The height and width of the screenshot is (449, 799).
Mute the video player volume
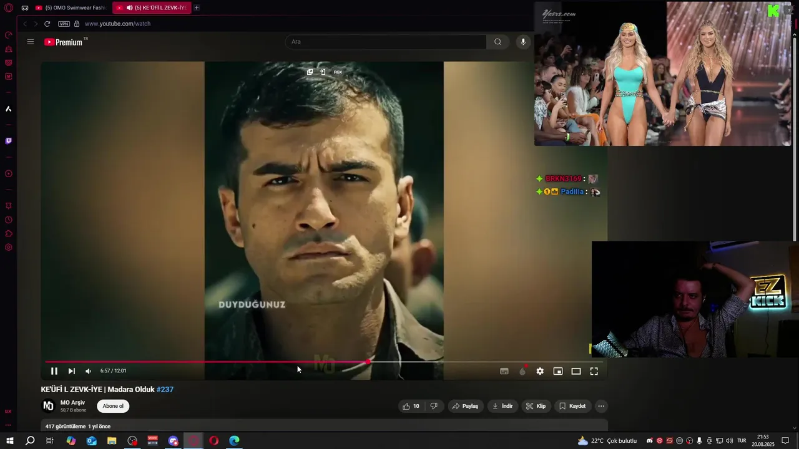click(88, 371)
